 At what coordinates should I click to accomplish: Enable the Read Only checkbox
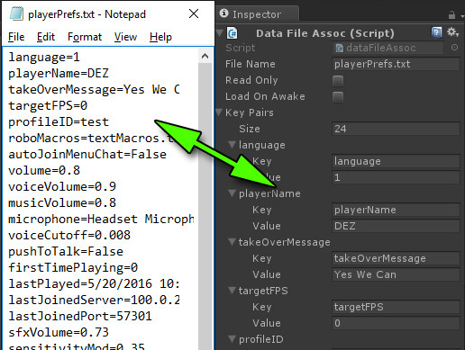coord(338,80)
